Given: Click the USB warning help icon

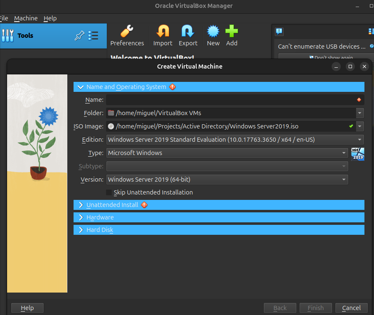Looking at the screenshot, I should pyautogui.click(x=372, y=46).
